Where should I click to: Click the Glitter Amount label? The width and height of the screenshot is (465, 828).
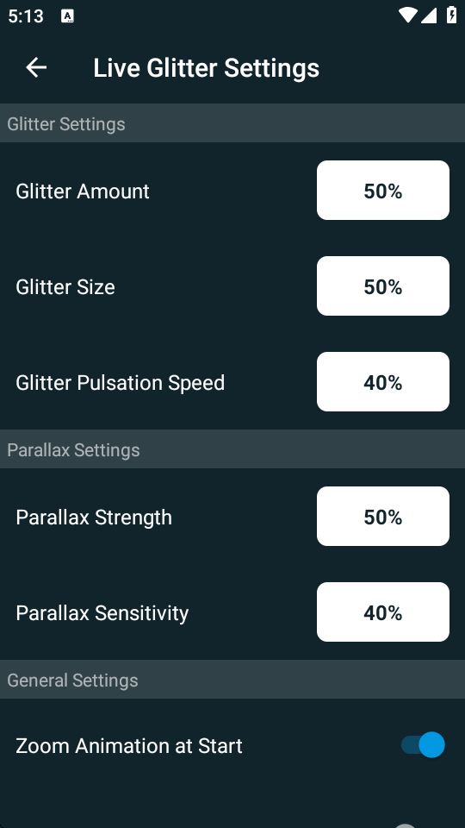click(83, 191)
